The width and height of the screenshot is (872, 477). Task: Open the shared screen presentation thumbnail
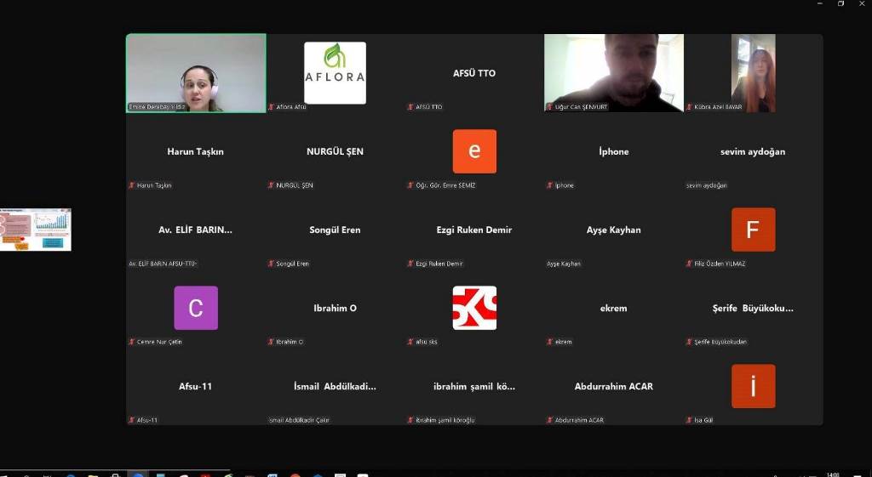[x=36, y=230]
